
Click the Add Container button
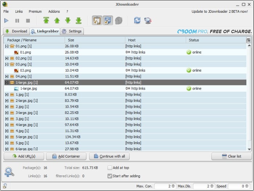[x=66, y=156]
